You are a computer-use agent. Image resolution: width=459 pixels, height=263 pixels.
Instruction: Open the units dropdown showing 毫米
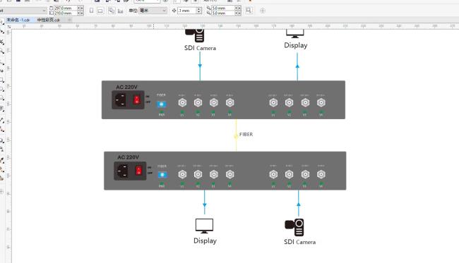153,11
